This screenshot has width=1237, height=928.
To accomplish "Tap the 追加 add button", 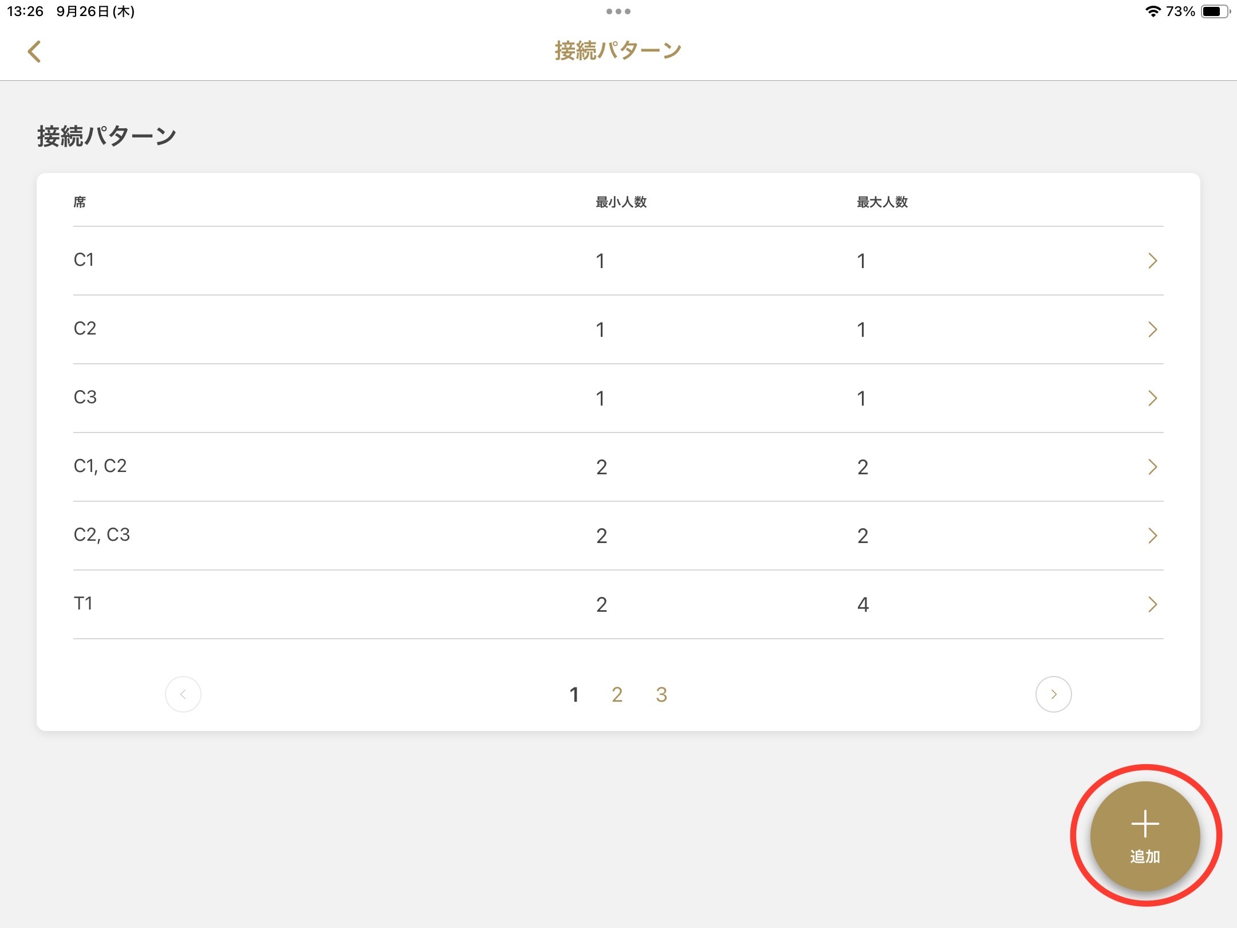I will click(1145, 836).
